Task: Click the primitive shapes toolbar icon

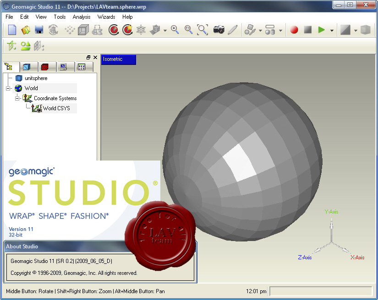Action: [270, 30]
